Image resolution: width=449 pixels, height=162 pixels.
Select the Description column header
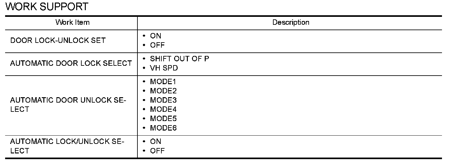[291, 22]
